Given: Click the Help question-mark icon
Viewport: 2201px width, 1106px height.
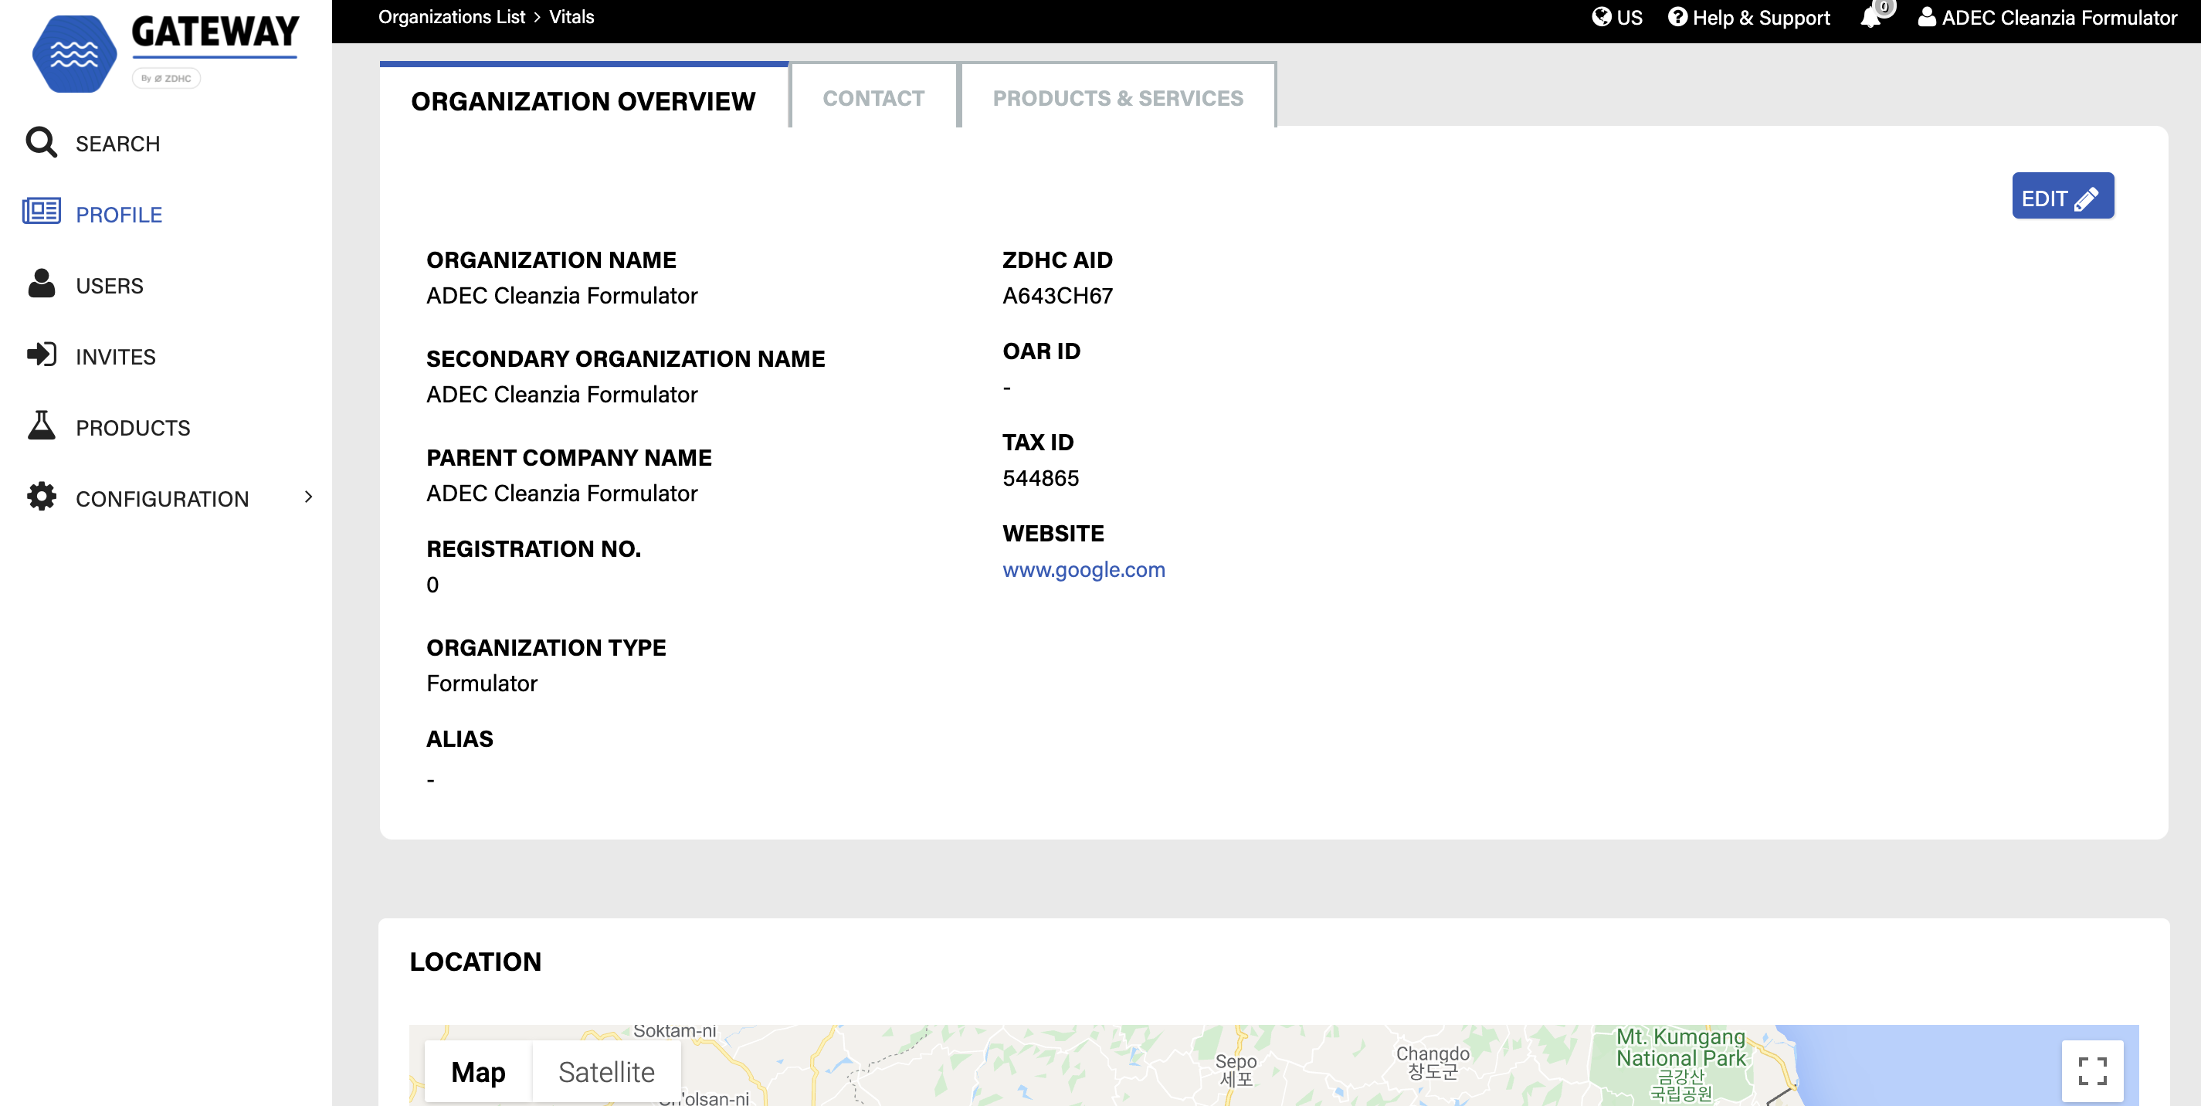Looking at the screenshot, I should point(1677,17).
